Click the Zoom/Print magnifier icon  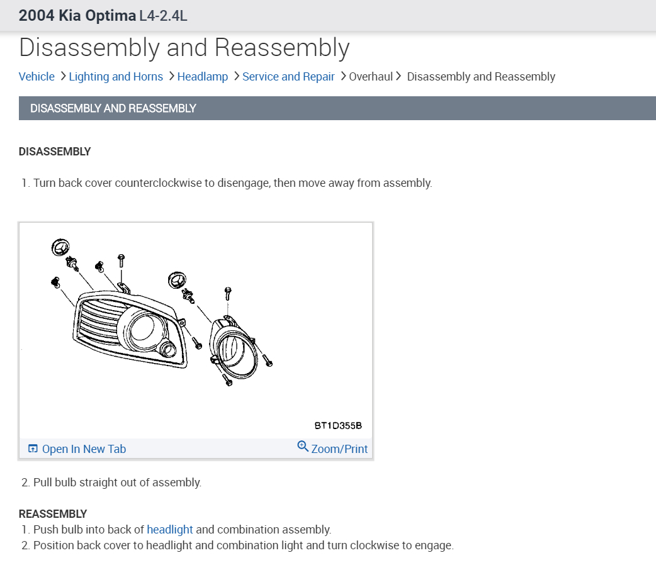[x=303, y=447]
